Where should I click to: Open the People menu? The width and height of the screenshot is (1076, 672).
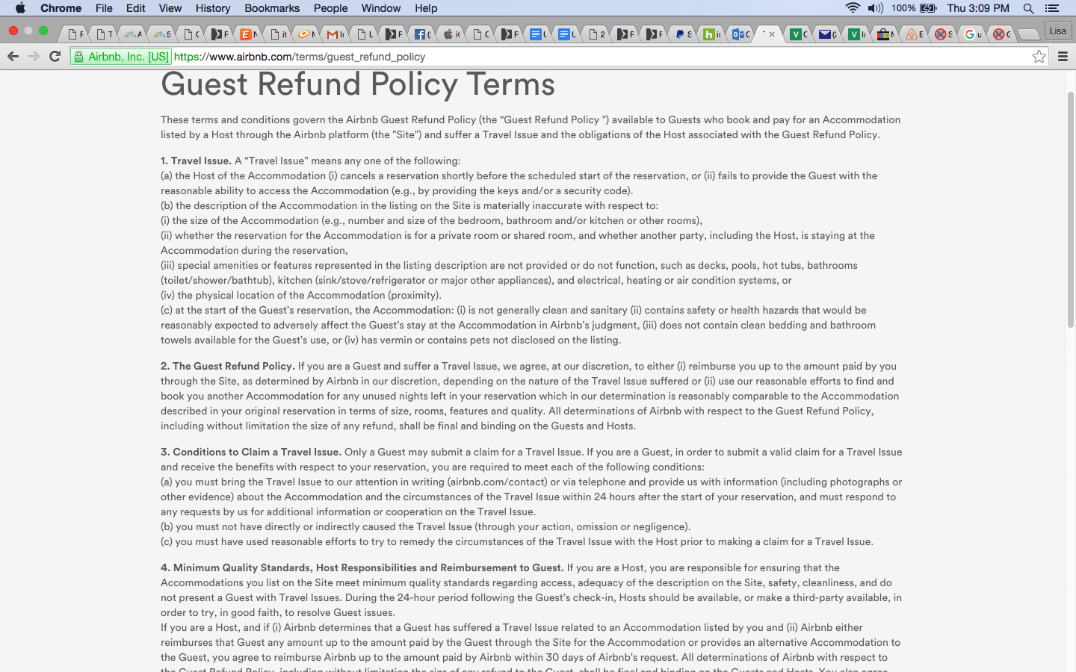[x=330, y=8]
